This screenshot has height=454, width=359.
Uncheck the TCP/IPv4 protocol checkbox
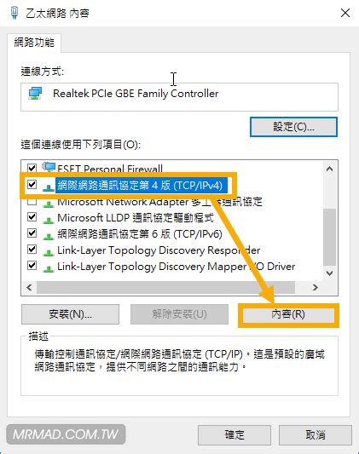click(32, 185)
